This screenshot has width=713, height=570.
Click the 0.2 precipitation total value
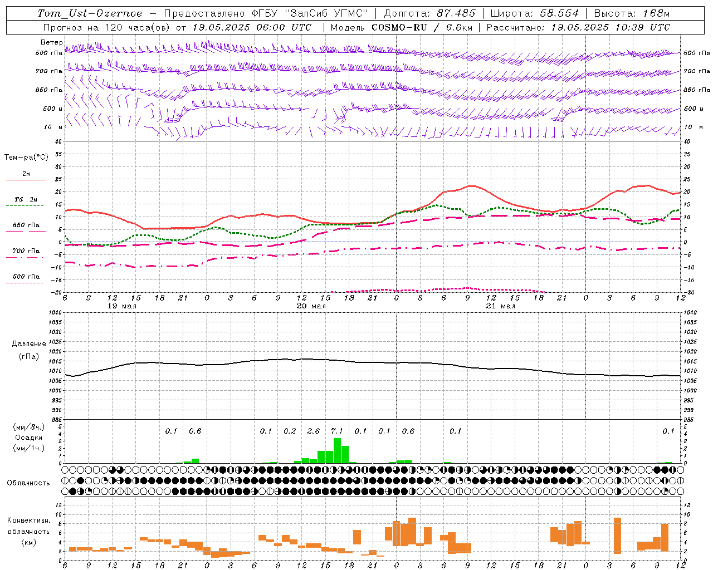point(290,431)
